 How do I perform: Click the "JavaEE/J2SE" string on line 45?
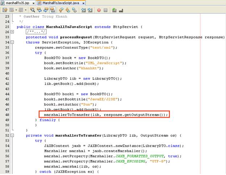point(104,99)
